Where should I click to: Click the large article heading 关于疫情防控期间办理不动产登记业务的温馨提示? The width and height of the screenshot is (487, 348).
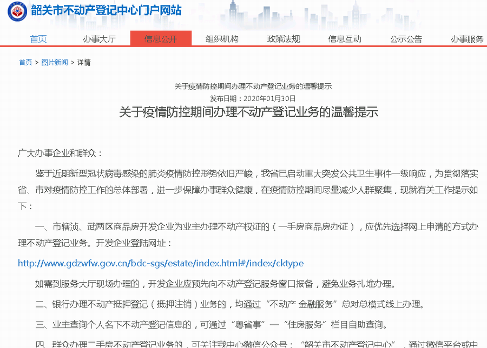tap(249, 112)
